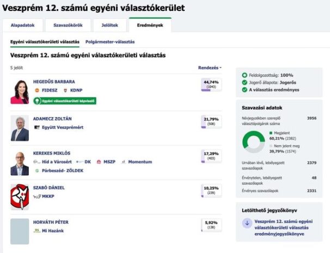This screenshot has height=253, width=330.
Task: Open the Rendezés sort dropdown
Action: (x=210, y=67)
